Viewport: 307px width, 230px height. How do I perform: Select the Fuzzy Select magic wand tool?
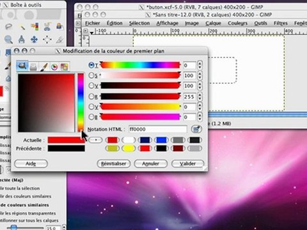click(x=22, y=26)
